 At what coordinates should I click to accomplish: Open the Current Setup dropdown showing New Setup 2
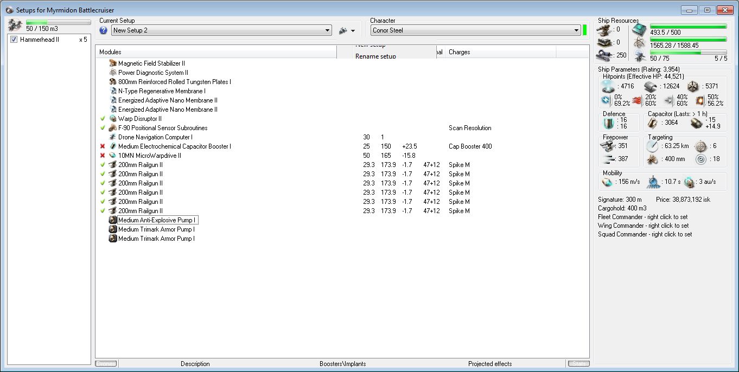pyautogui.click(x=221, y=30)
